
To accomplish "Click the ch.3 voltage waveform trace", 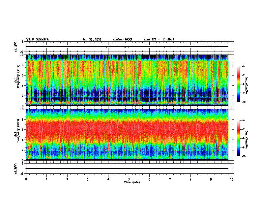I will tap(127, 168).
